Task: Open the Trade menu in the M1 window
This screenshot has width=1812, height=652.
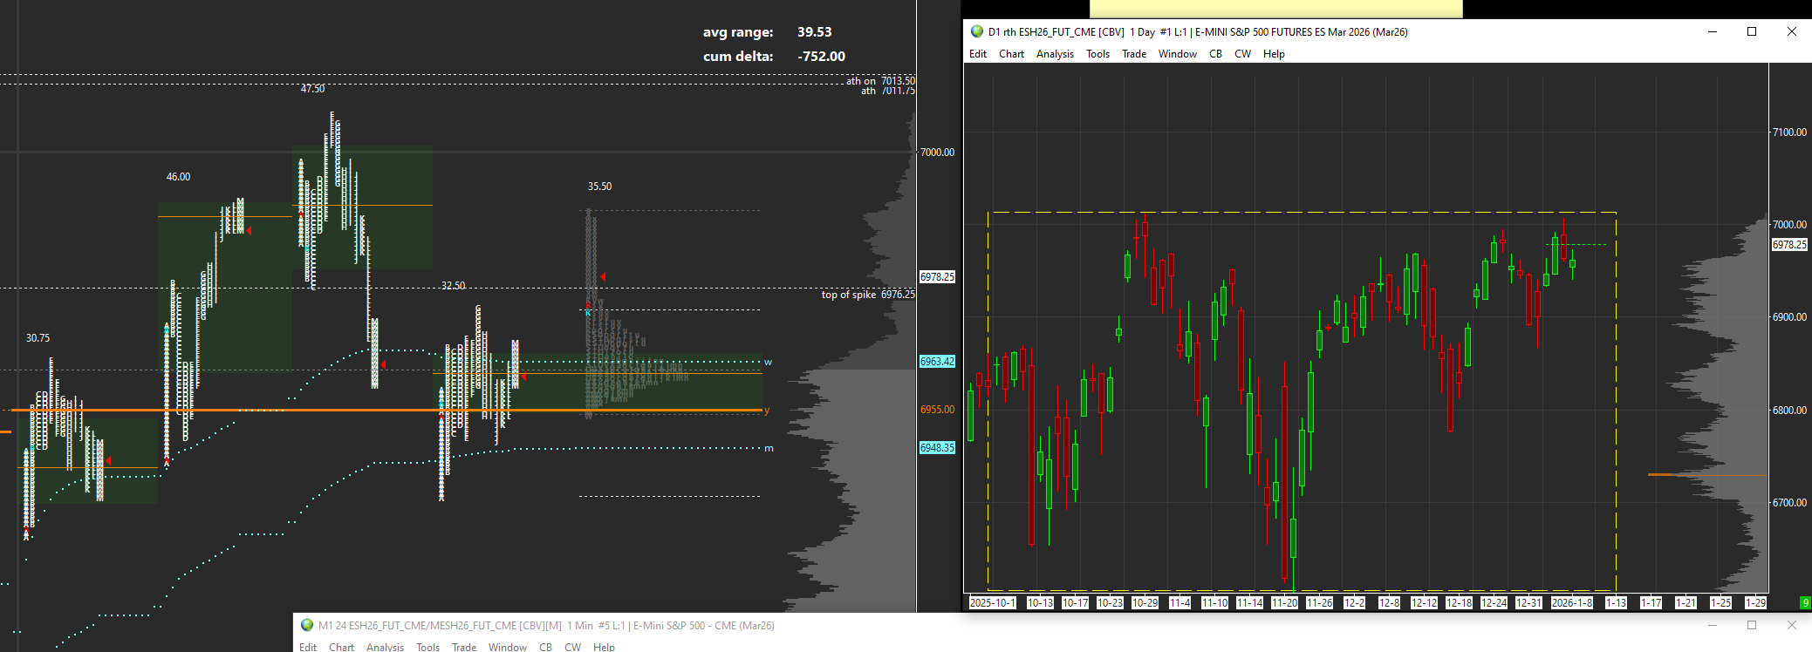Action: pyautogui.click(x=464, y=647)
